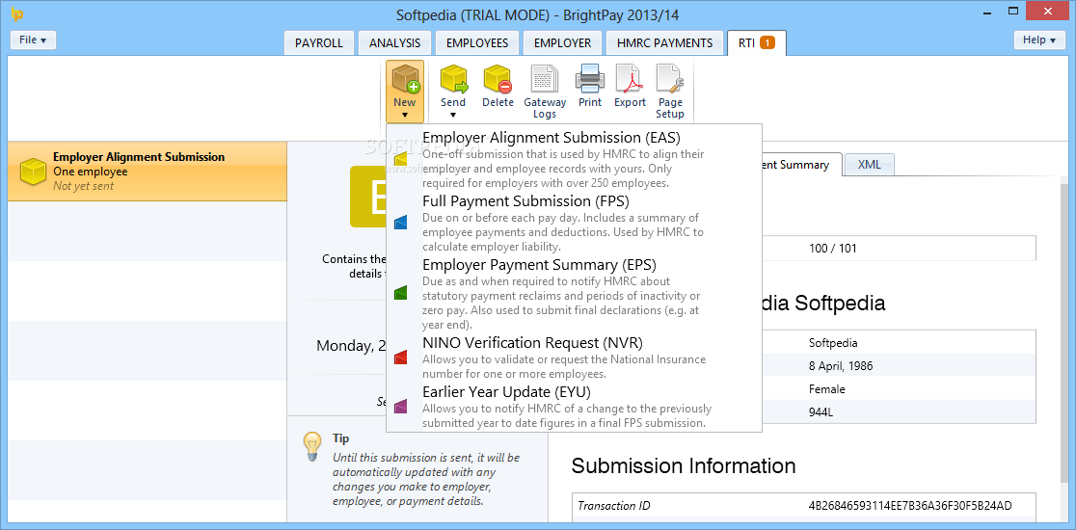The width and height of the screenshot is (1076, 530).
Task: Expand the New dropdown arrow
Action: pyautogui.click(x=405, y=115)
